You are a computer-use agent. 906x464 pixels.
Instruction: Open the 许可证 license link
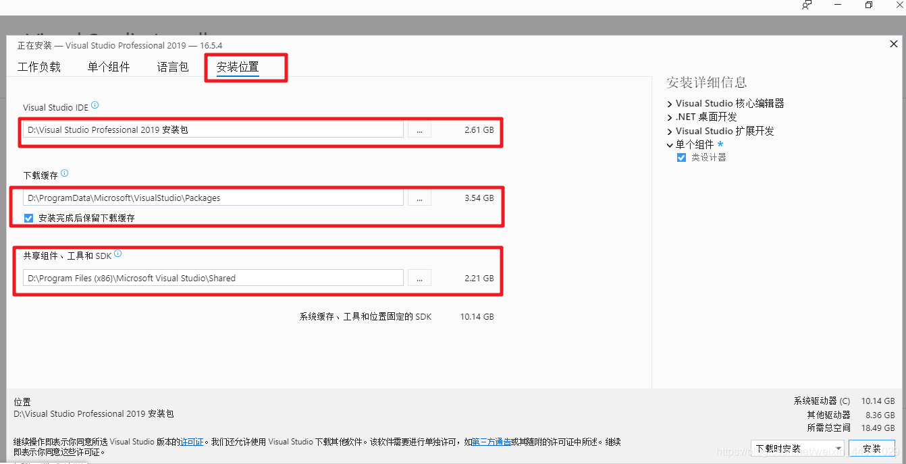point(192,442)
